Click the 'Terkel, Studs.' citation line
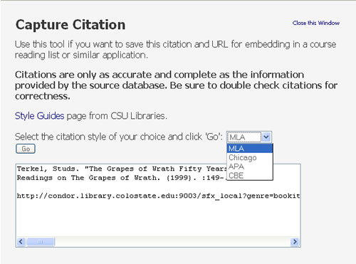Viewport: 356px width, 264px height. pyautogui.click(x=122, y=169)
